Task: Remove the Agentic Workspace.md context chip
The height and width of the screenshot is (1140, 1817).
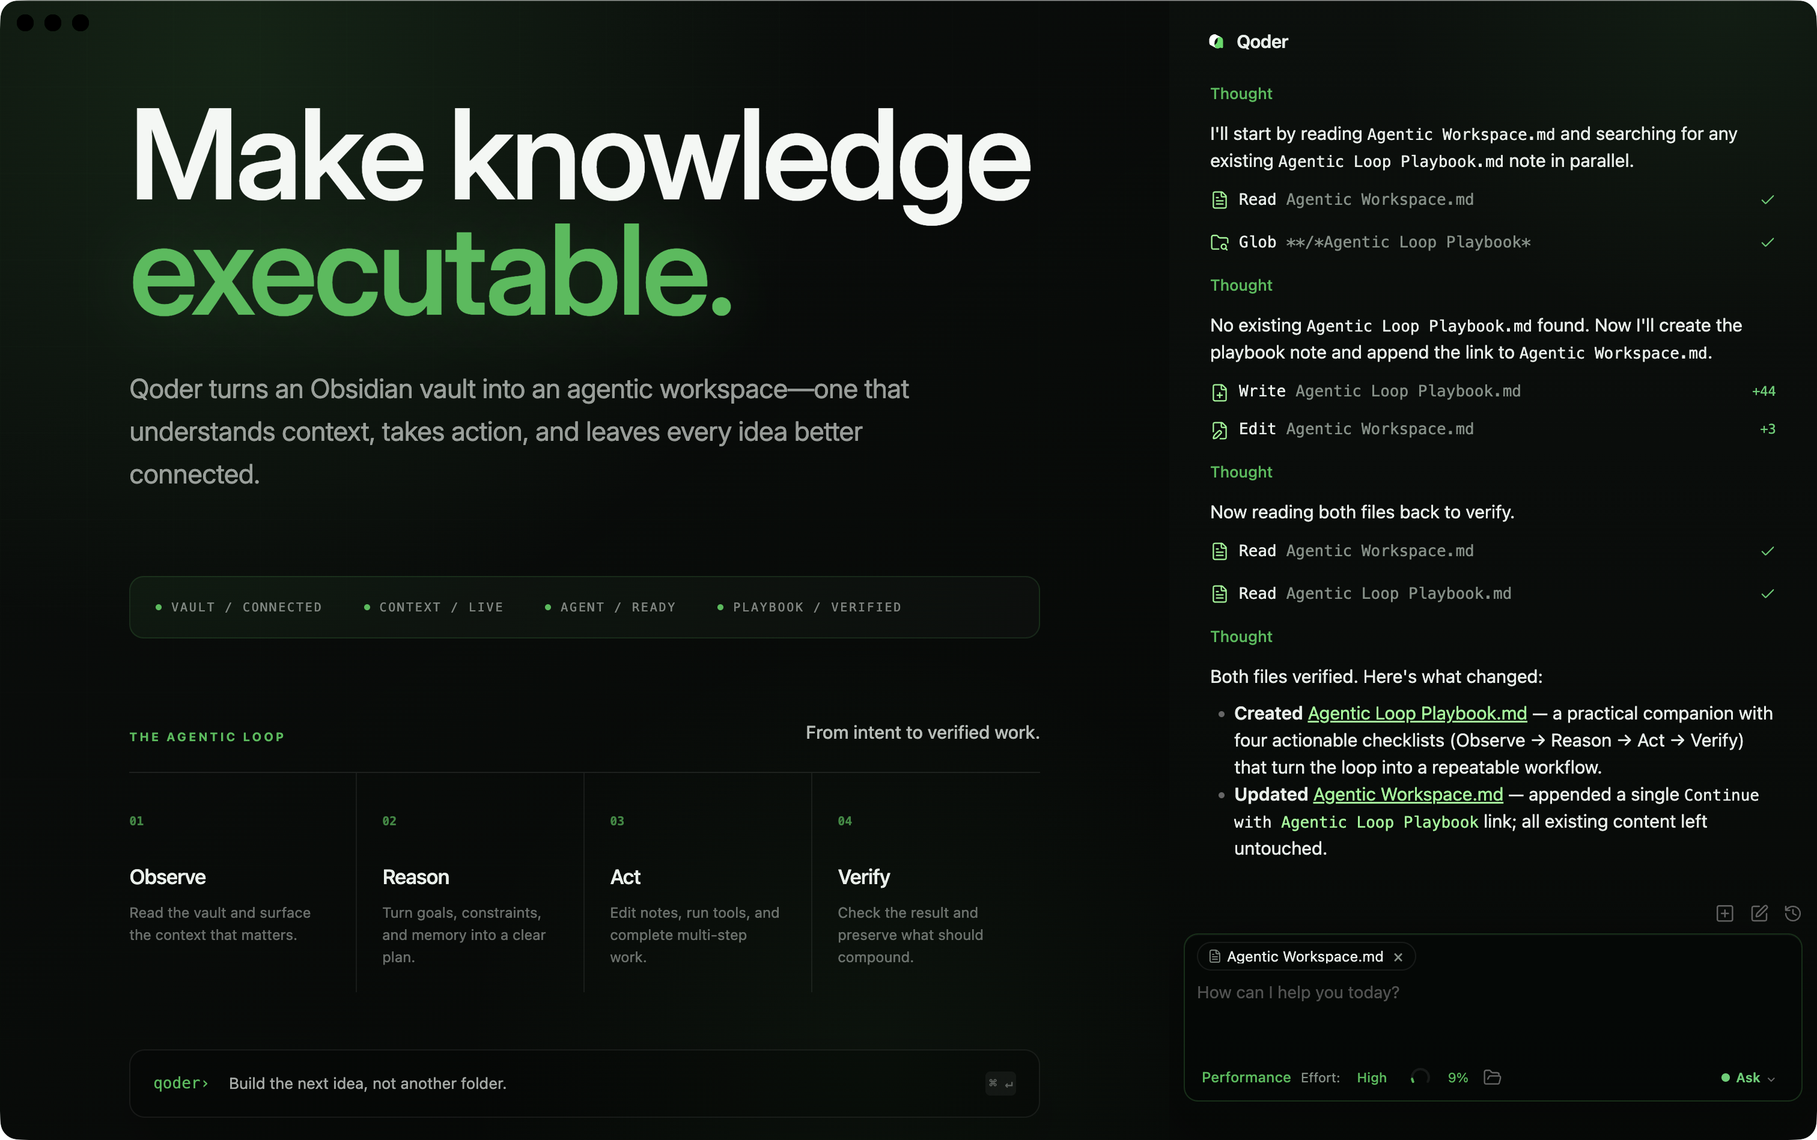Action: point(1398,957)
